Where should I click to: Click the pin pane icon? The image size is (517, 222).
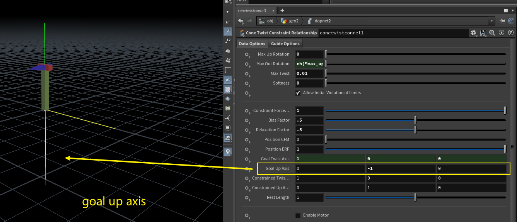click(502, 21)
